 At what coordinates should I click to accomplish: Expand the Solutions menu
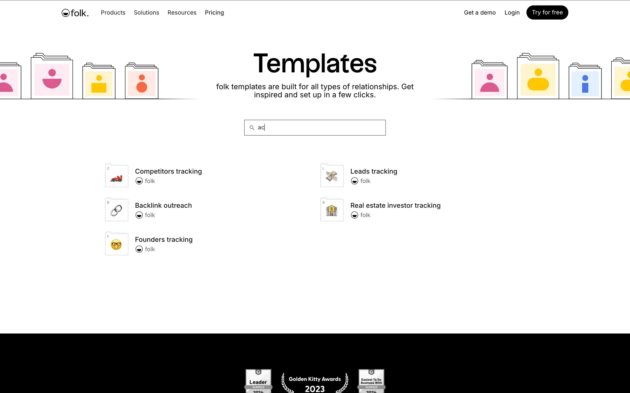(x=146, y=12)
